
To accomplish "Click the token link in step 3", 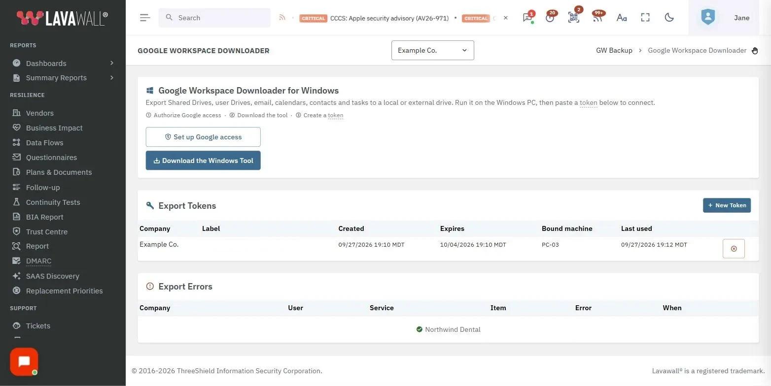I will point(336,115).
